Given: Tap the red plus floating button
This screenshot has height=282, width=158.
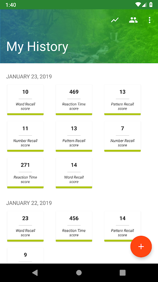Looking at the screenshot, I should coord(141,246).
